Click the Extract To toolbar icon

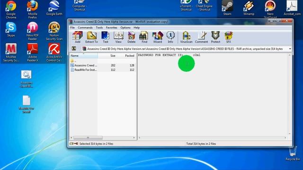pyautogui.click(x=91, y=37)
